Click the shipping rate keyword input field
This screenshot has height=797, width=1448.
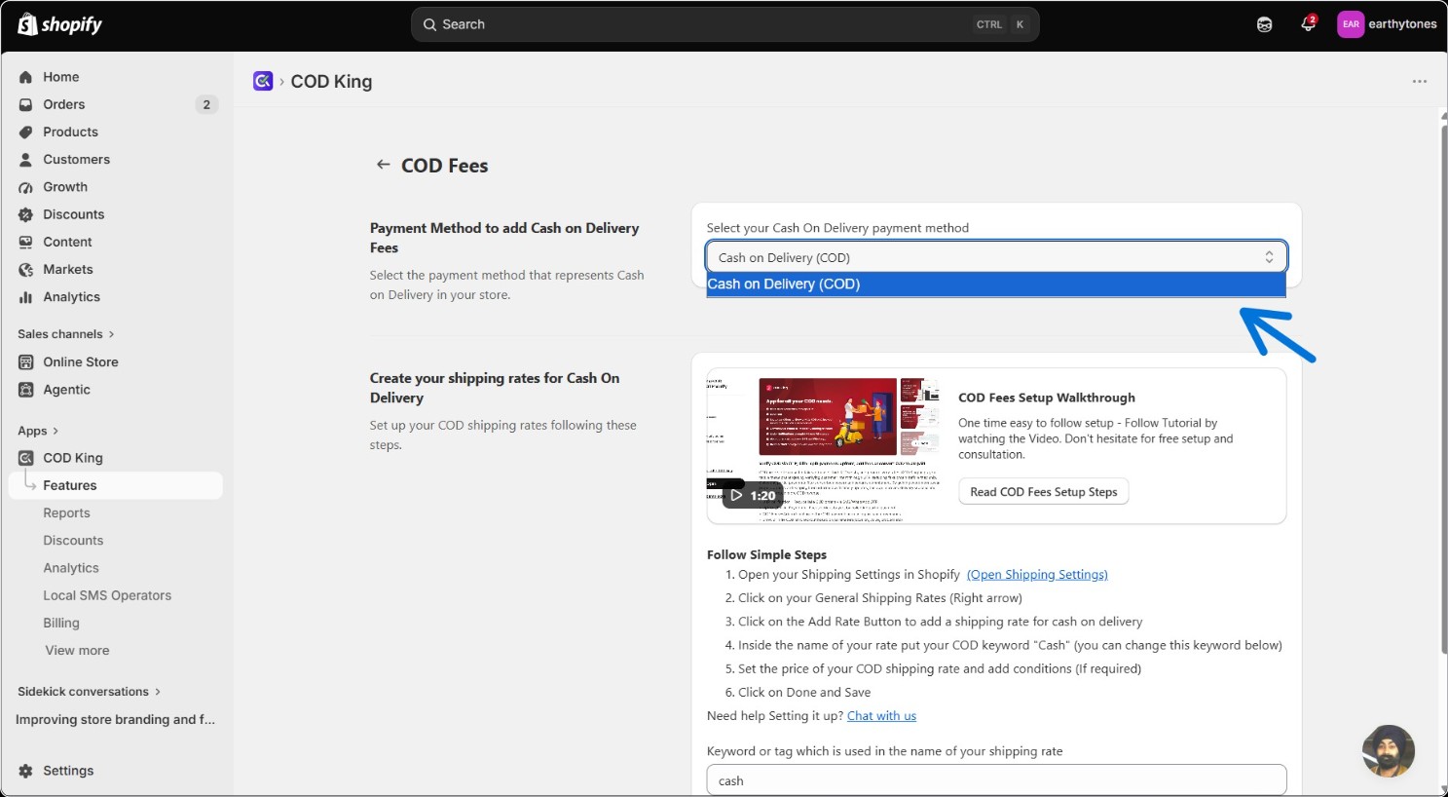point(996,780)
